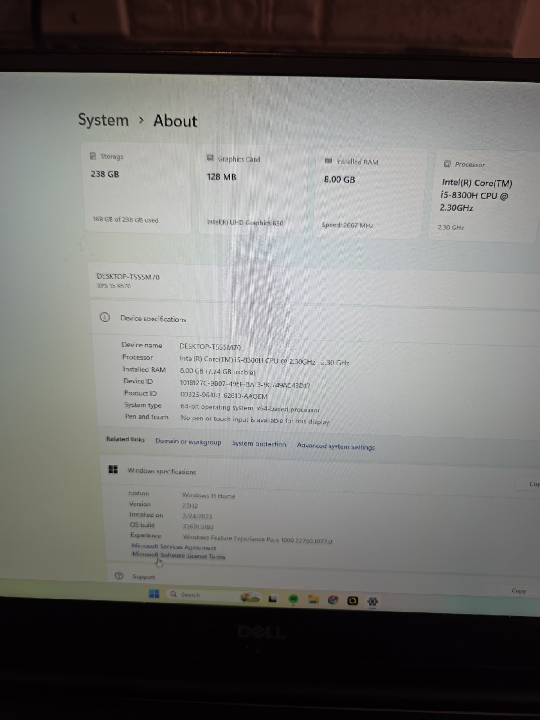Open System protection link

(x=259, y=444)
